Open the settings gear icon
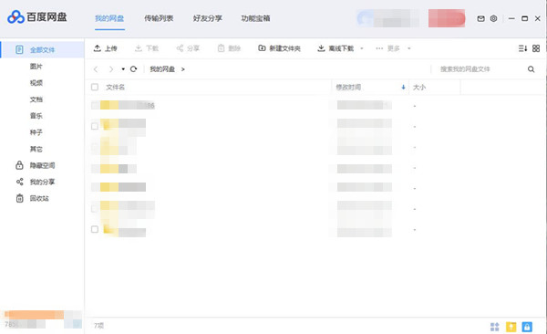Image resolution: width=547 pixels, height=334 pixels. click(493, 18)
